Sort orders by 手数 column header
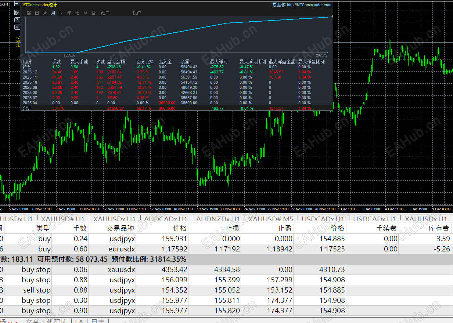Screen dimensions: 453x323 80,228
